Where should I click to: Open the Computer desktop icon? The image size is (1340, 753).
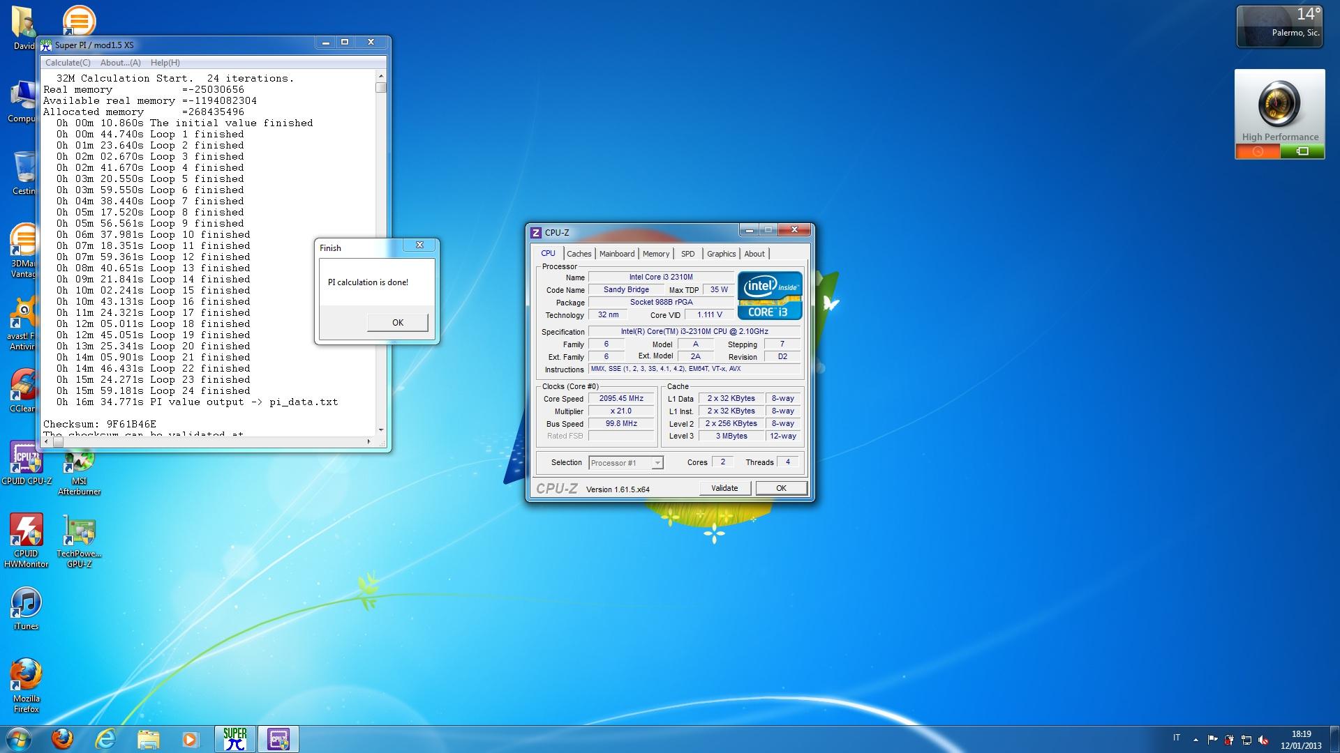click(x=23, y=101)
